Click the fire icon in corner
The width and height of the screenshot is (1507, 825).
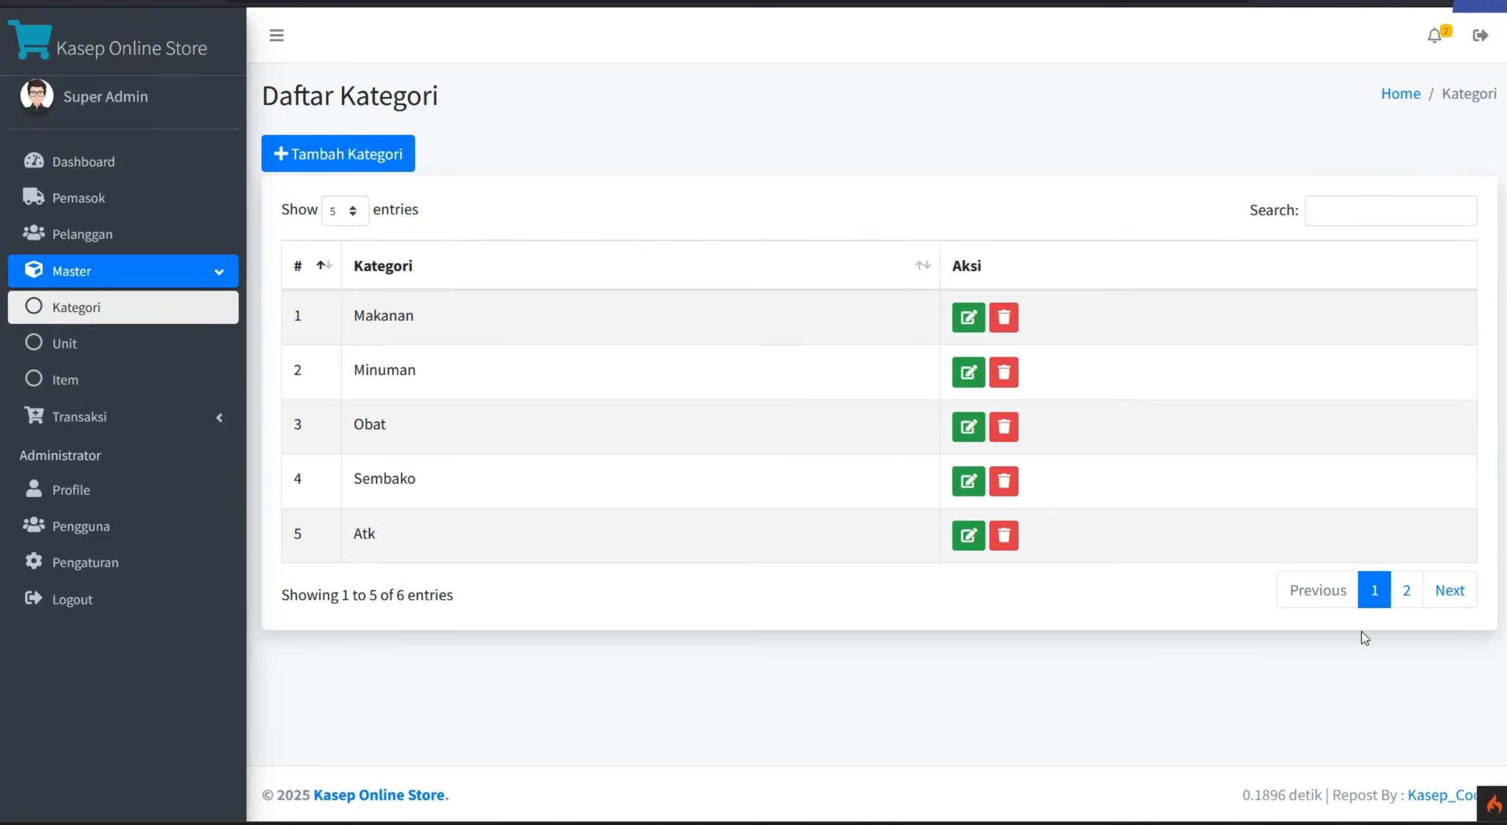[1493, 804]
